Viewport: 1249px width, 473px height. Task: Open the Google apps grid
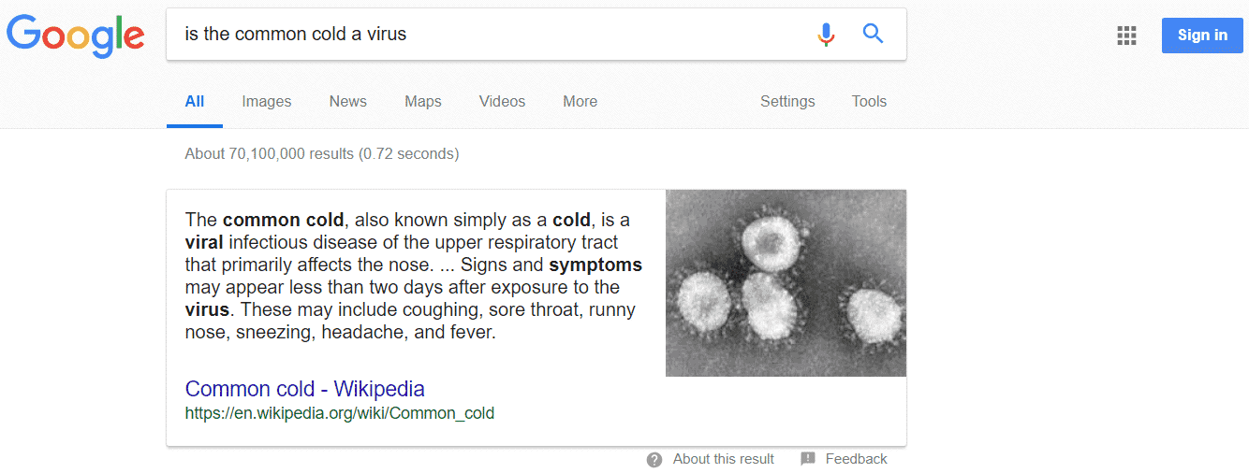[1126, 36]
